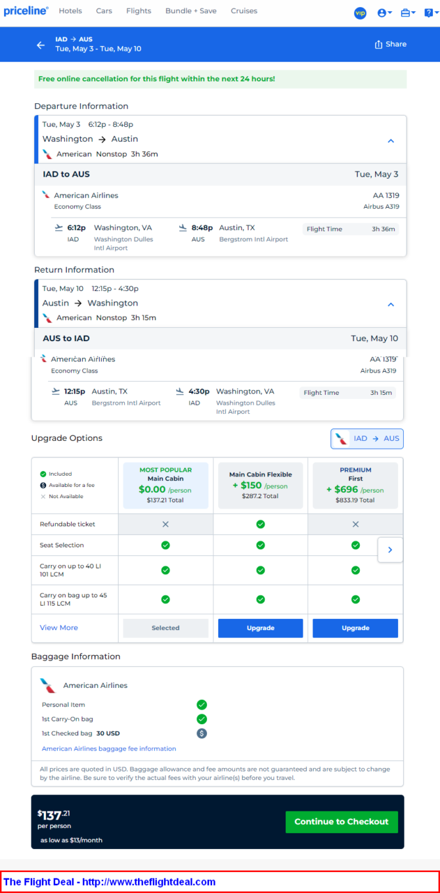Image resolution: width=440 pixels, height=893 pixels.
Task: Click the Refundable ticket checkmark for Main Cabin Flexible
Action: 261,524
